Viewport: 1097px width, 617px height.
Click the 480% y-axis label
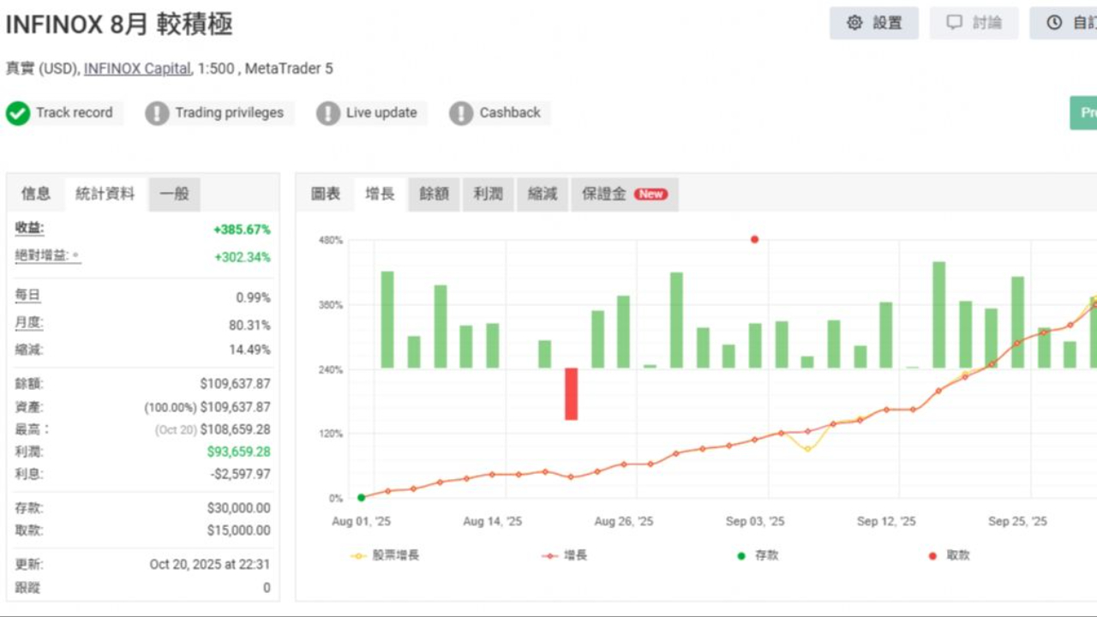pyautogui.click(x=331, y=241)
